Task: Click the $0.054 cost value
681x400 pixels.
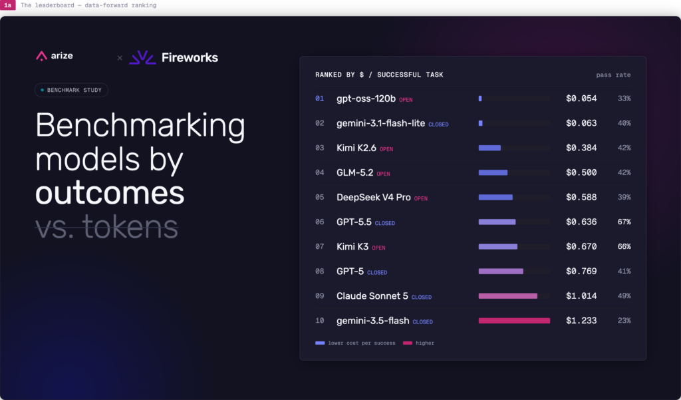Action: click(x=581, y=99)
